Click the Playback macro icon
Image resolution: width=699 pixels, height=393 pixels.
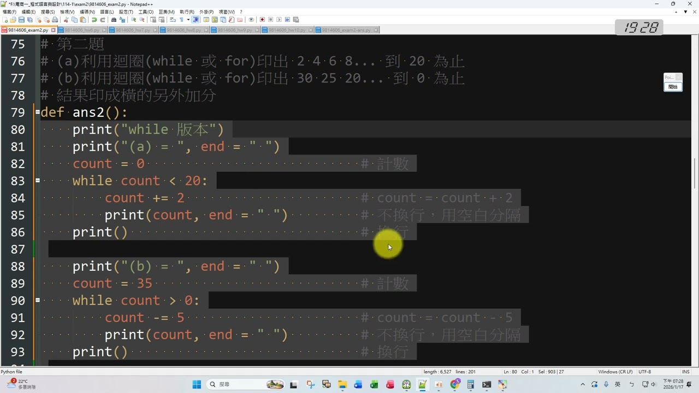coord(279,20)
